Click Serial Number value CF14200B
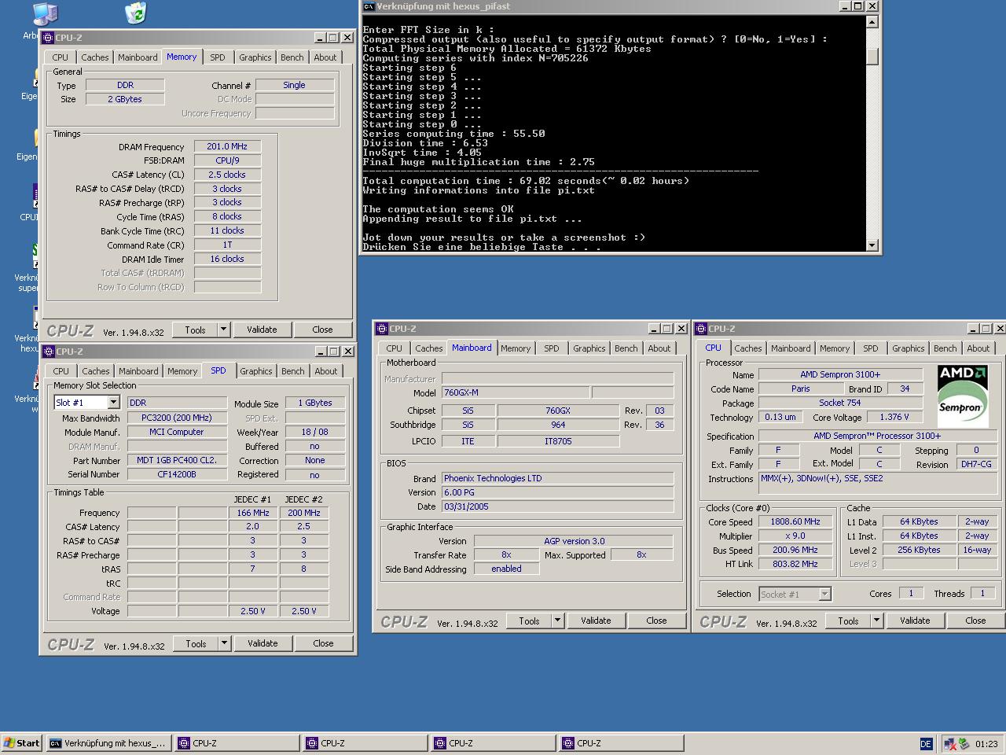The image size is (1006, 755). pyautogui.click(x=177, y=474)
